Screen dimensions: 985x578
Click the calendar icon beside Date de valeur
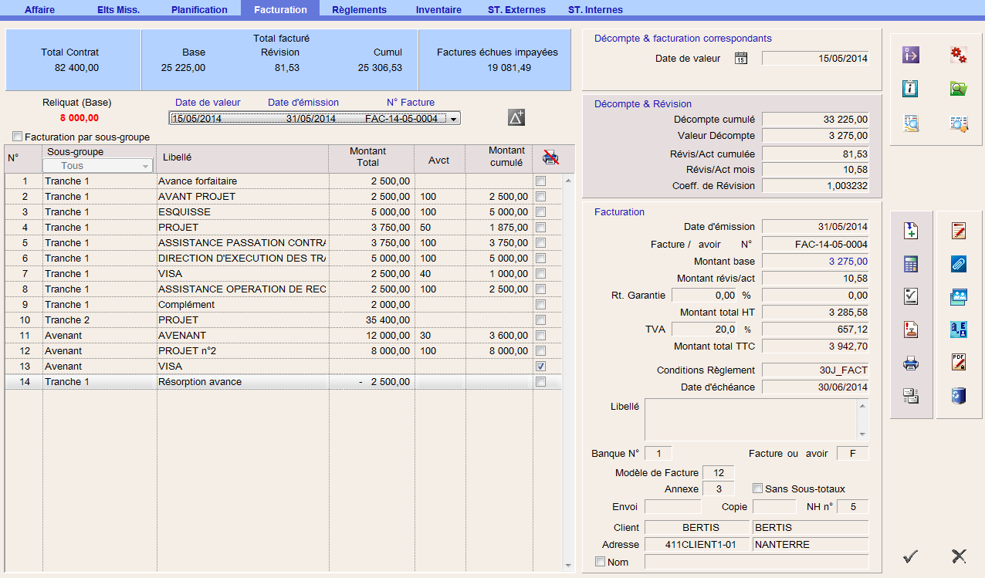741,59
